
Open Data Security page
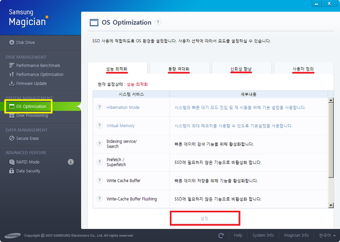(24, 171)
